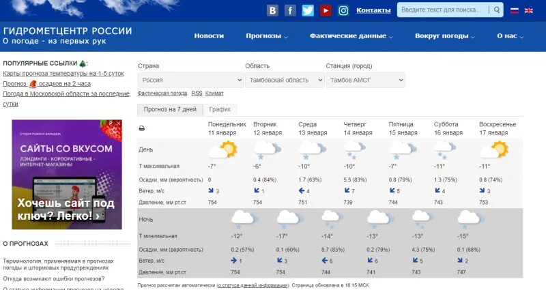Open the VKontakte social icon

(272, 10)
